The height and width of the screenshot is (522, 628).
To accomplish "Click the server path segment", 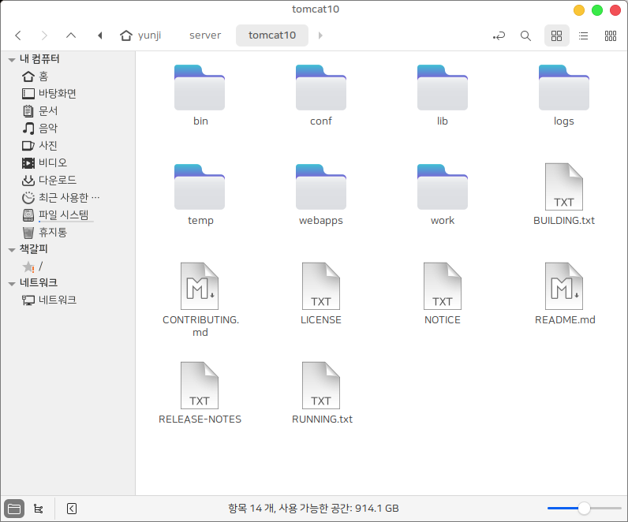I will [x=205, y=35].
